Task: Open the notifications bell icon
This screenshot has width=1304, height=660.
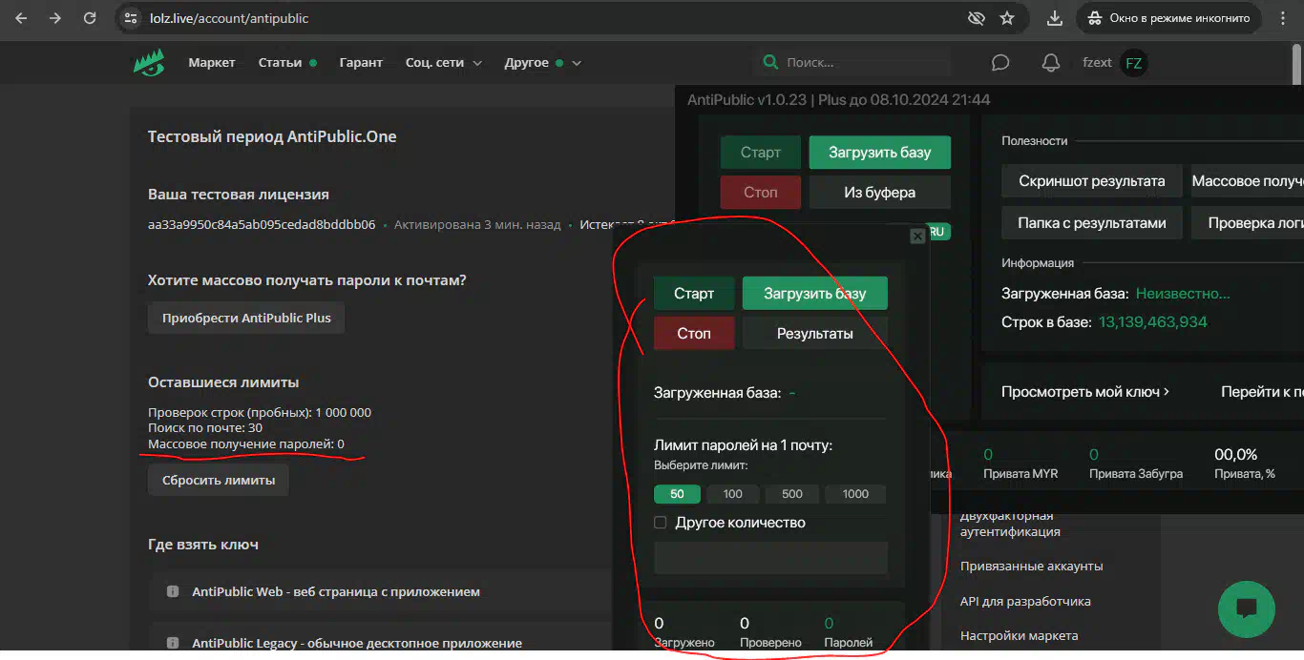Action: 1050,63
